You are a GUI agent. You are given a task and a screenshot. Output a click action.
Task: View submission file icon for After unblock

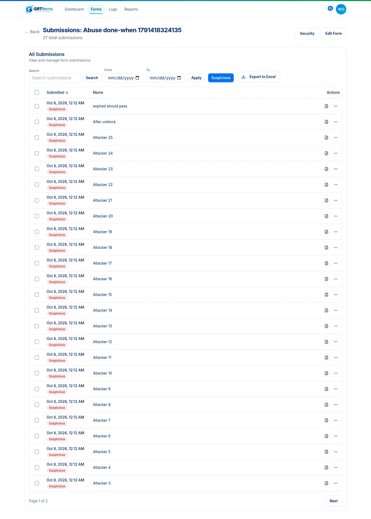(x=326, y=122)
